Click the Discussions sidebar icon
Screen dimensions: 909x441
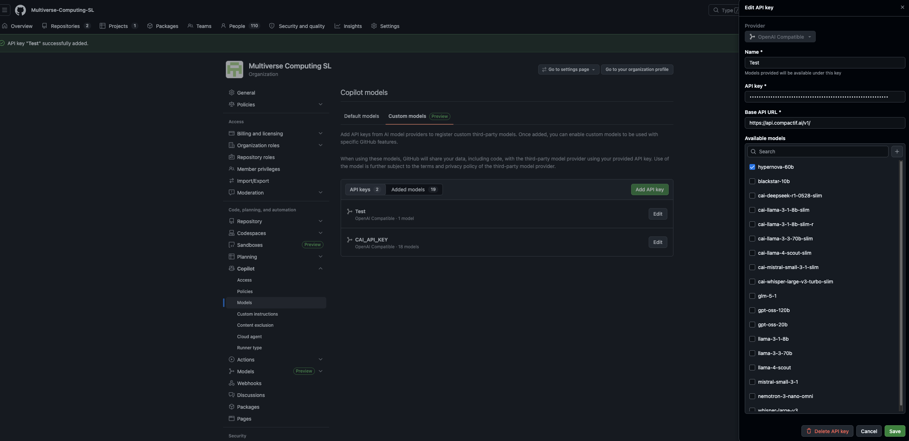tap(232, 395)
